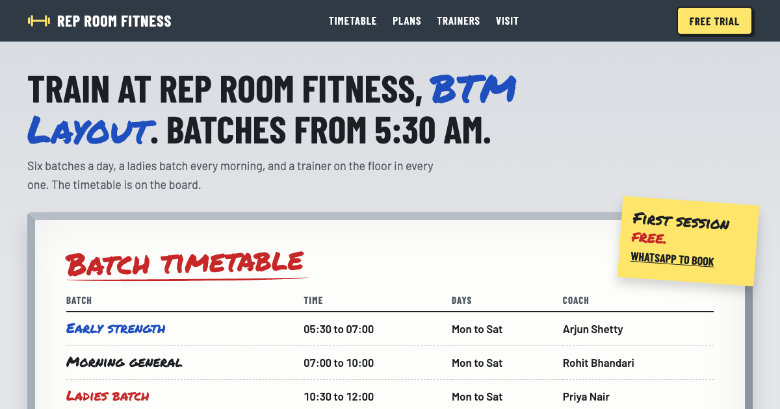Open the Rep Room Fitness home link

99,21
